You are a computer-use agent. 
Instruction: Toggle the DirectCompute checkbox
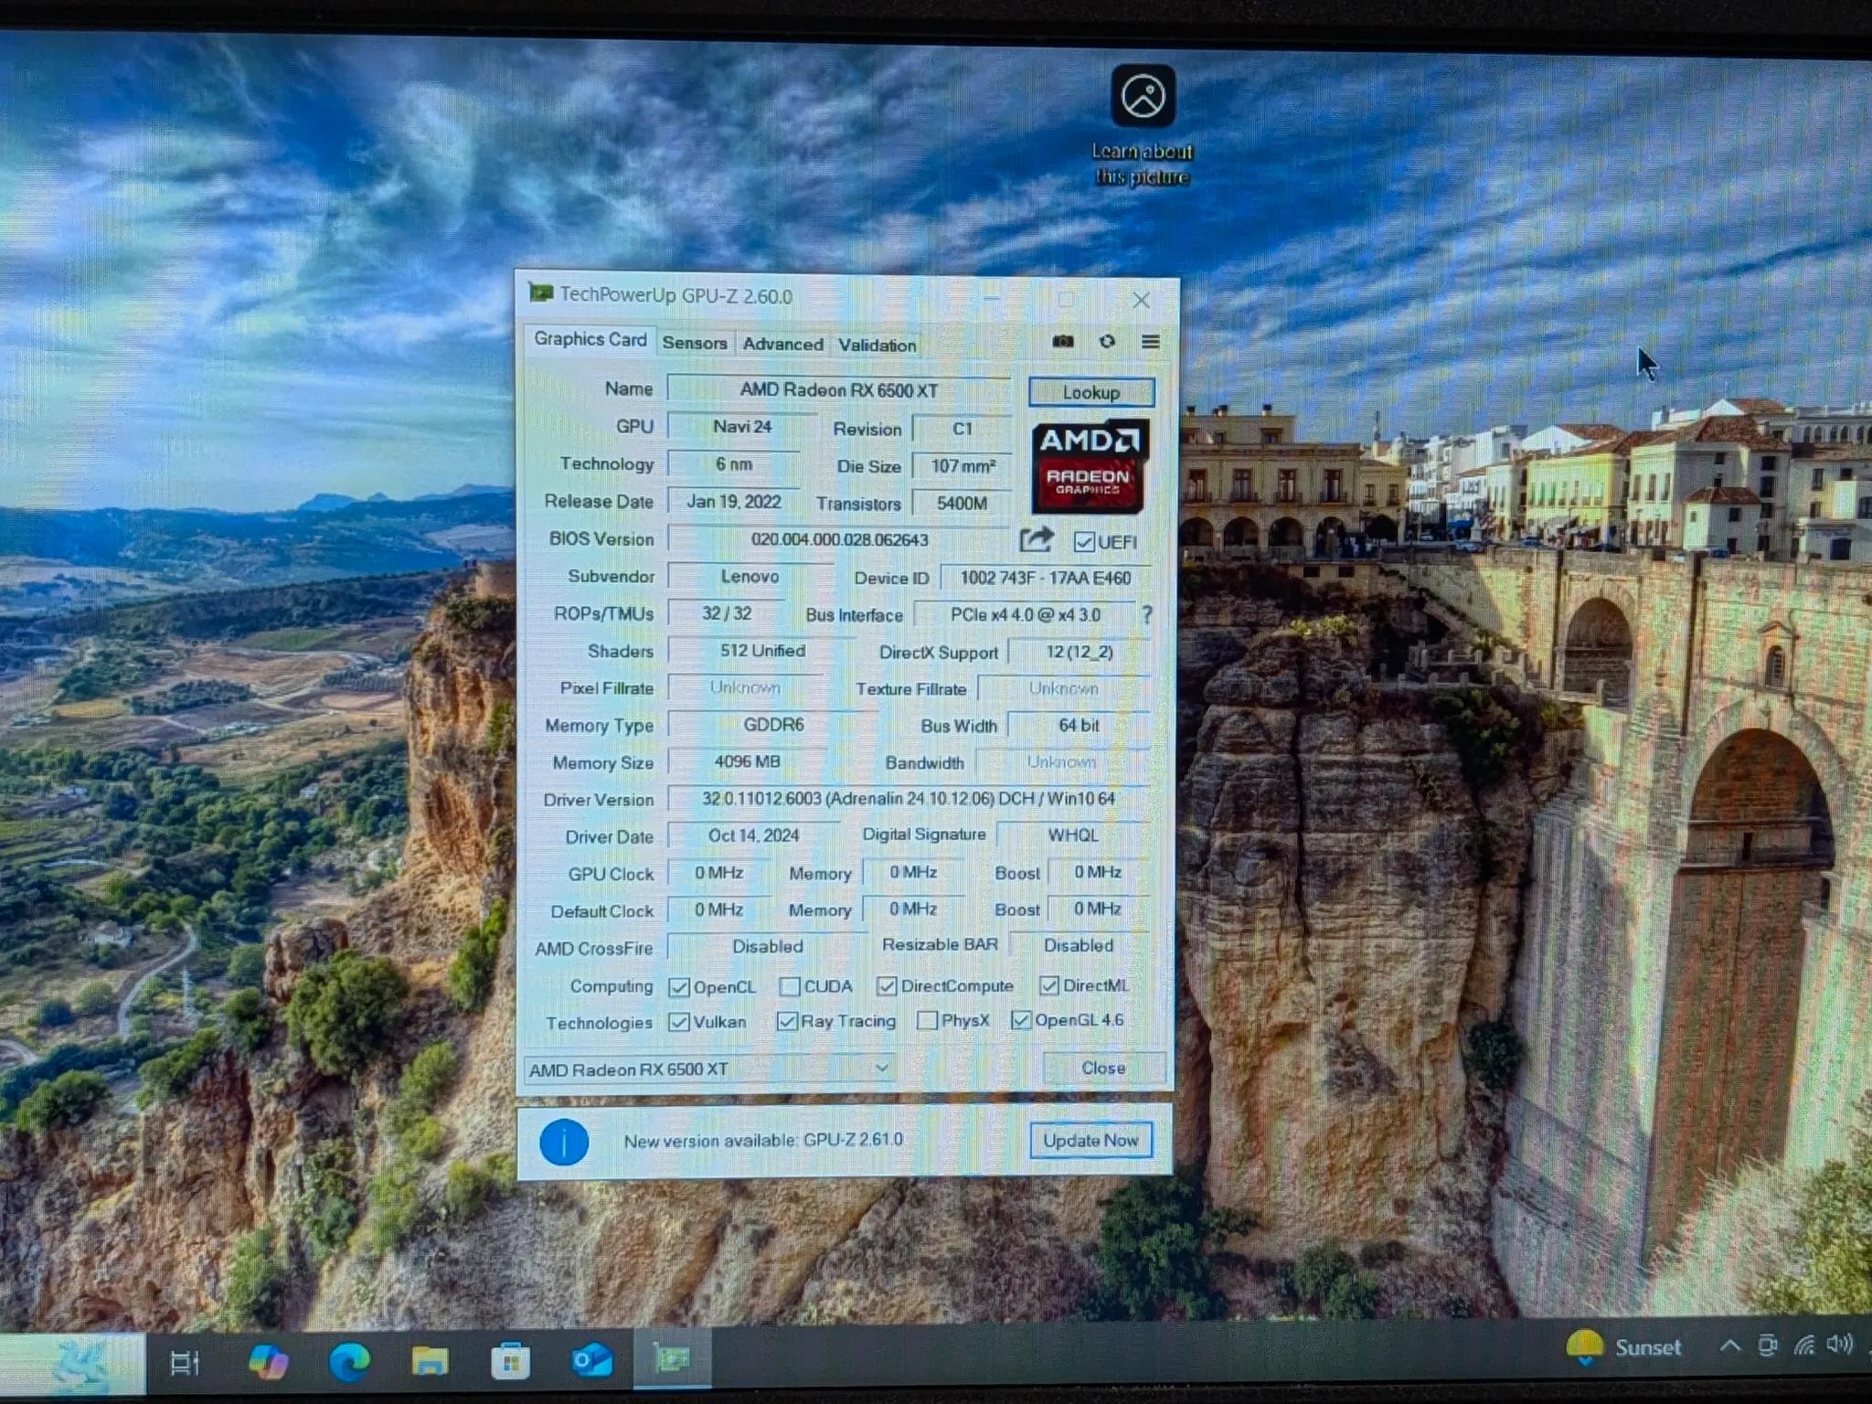[x=886, y=985]
